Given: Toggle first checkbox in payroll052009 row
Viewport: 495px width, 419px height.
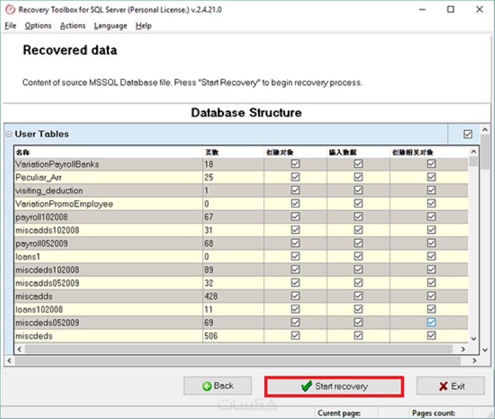Looking at the screenshot, I should pos(296,243).
